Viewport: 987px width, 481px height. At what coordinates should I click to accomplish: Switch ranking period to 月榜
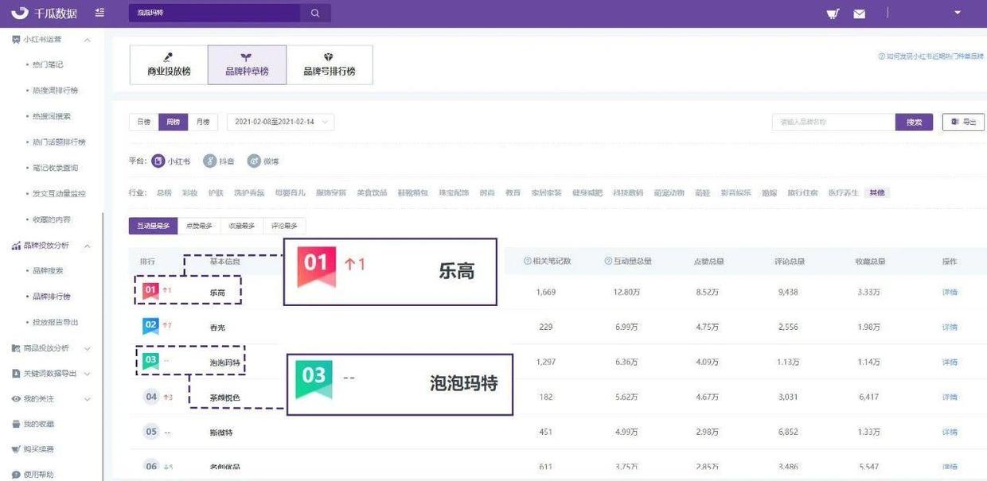point(201,122)
